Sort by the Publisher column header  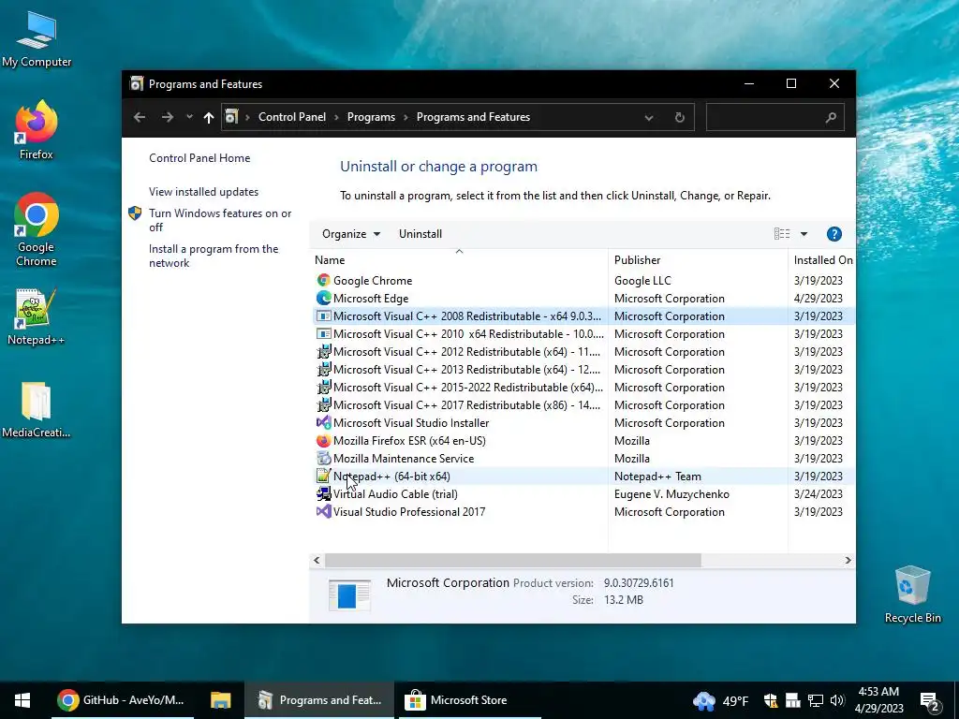tap(698, 260)
